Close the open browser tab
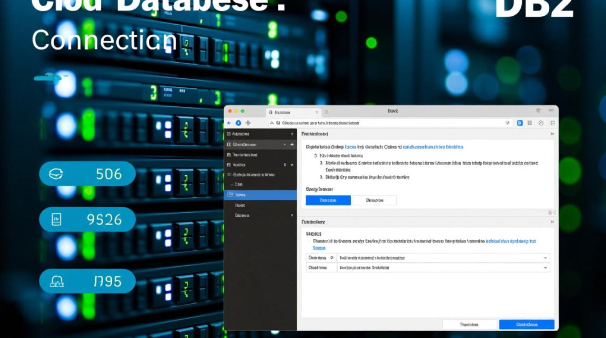 tap(317, 112)
